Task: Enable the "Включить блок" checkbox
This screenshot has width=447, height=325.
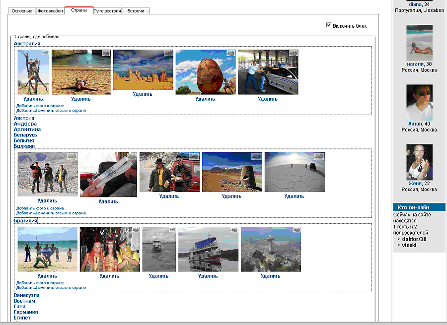Action: pos(329,25)
